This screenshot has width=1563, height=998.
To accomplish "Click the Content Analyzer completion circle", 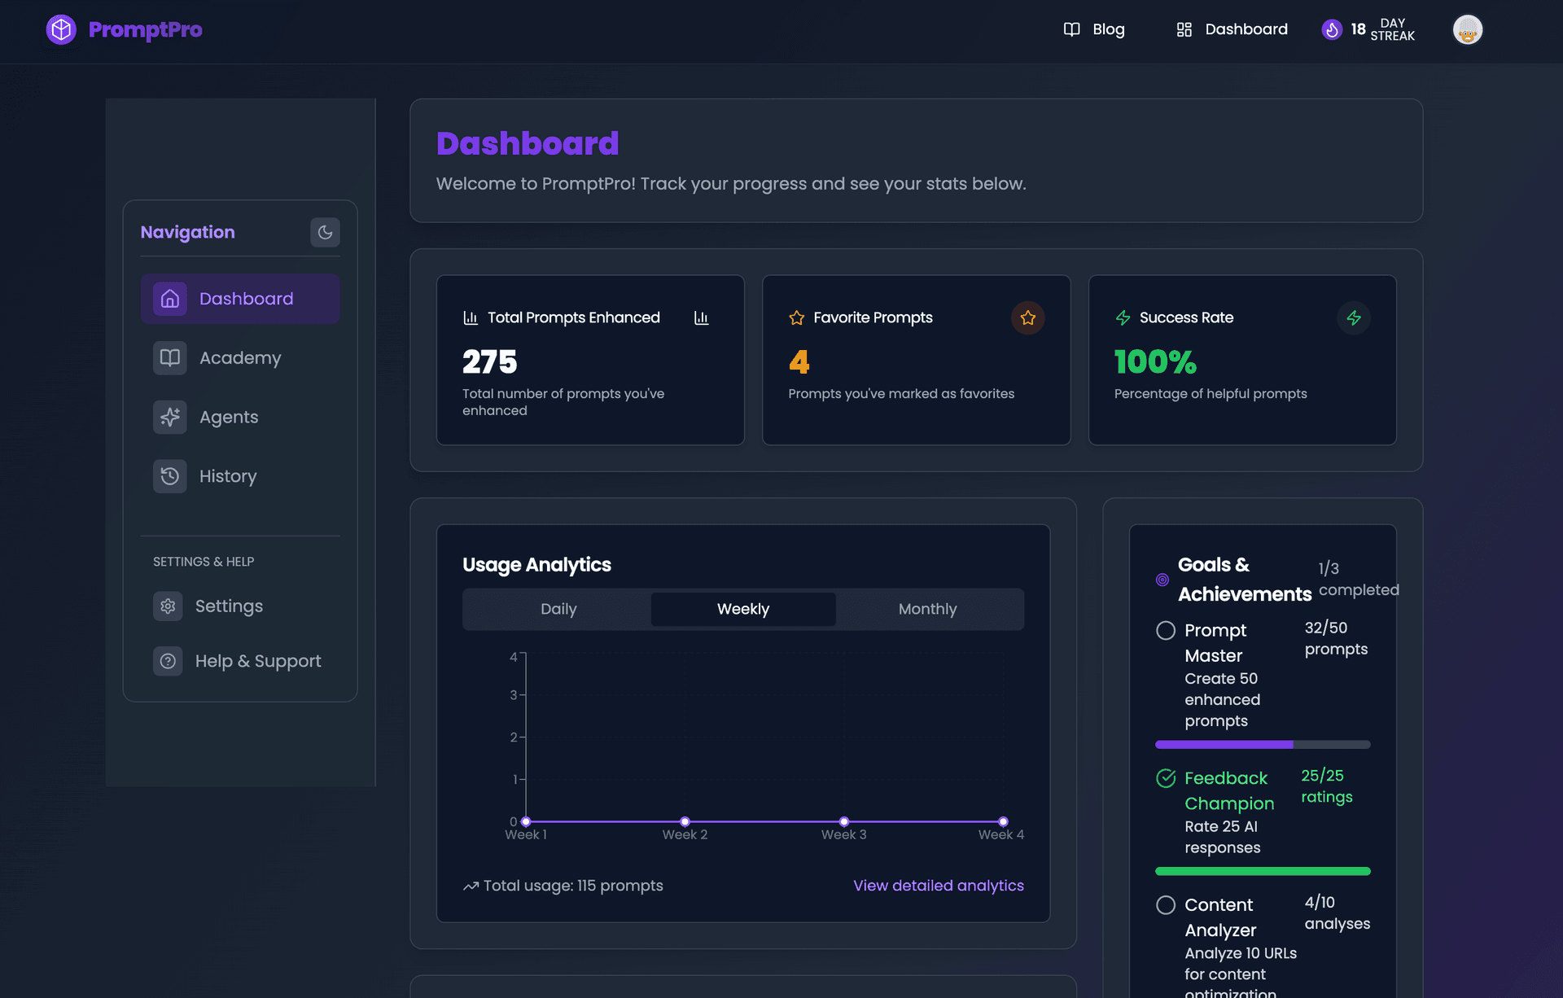I will pos(1165,904).
